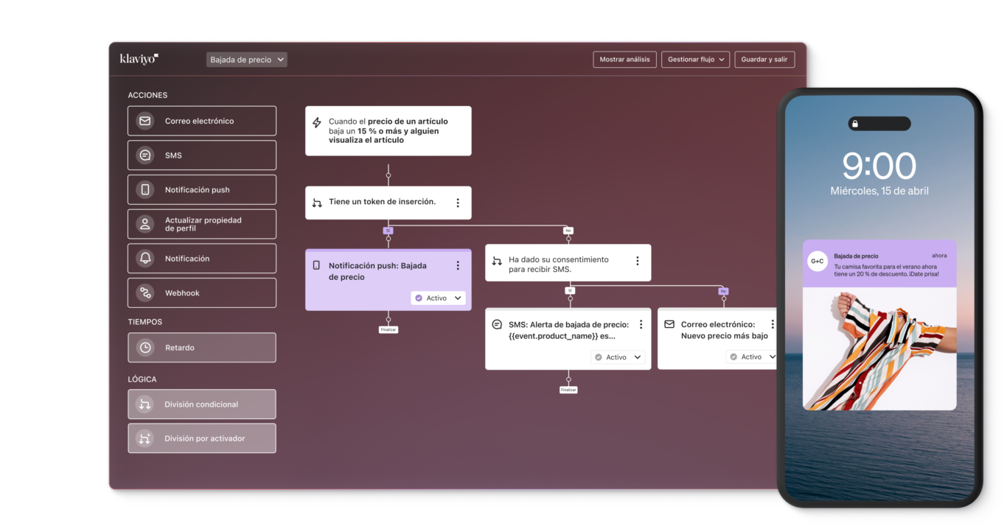
Task: Open three-dot menu on token de inserción
Action: click(458, 203)
